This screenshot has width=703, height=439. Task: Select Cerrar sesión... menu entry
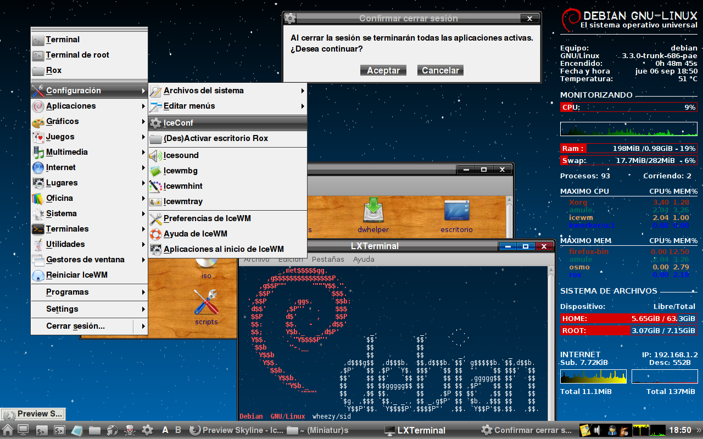pos(82,326)
